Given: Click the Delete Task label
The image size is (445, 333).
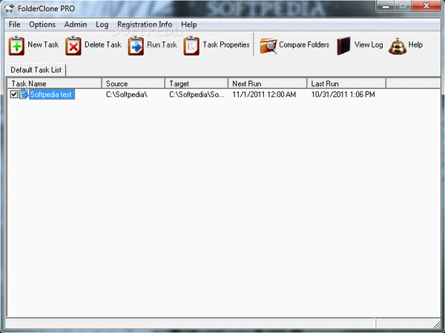Looking at the screenshot, I should click(103, 44).
